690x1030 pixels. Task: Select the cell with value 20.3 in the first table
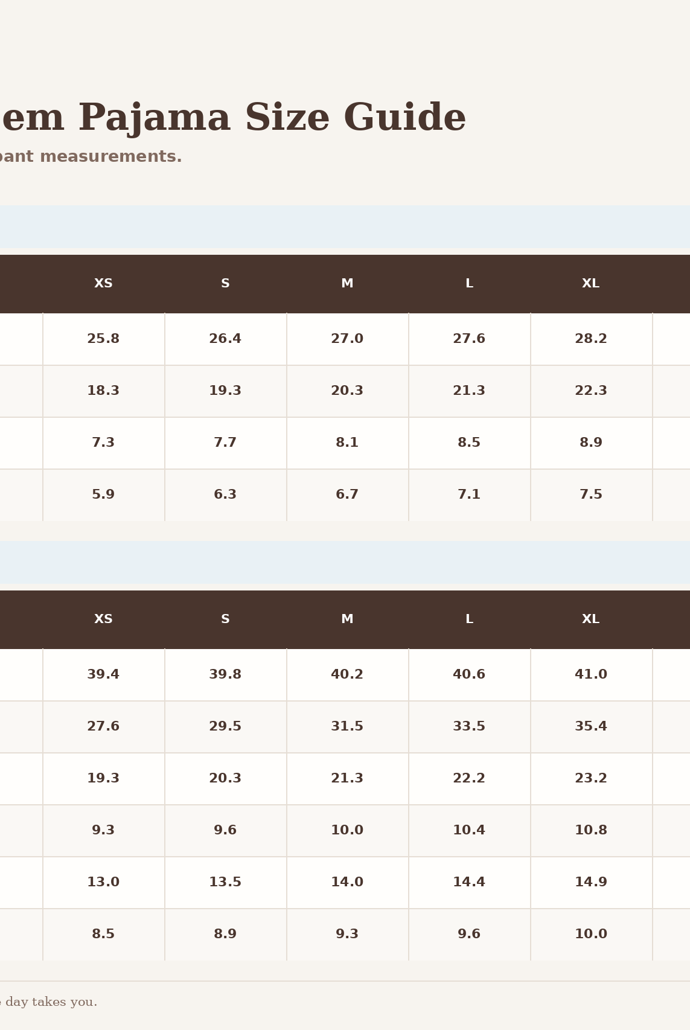click(347, 391)
